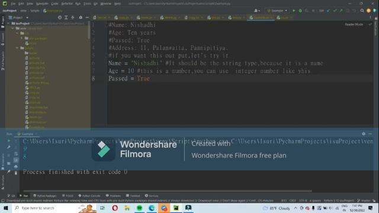The image size is (379, 213).
Task: Open the TODO tool window
Action: [68, 196]
